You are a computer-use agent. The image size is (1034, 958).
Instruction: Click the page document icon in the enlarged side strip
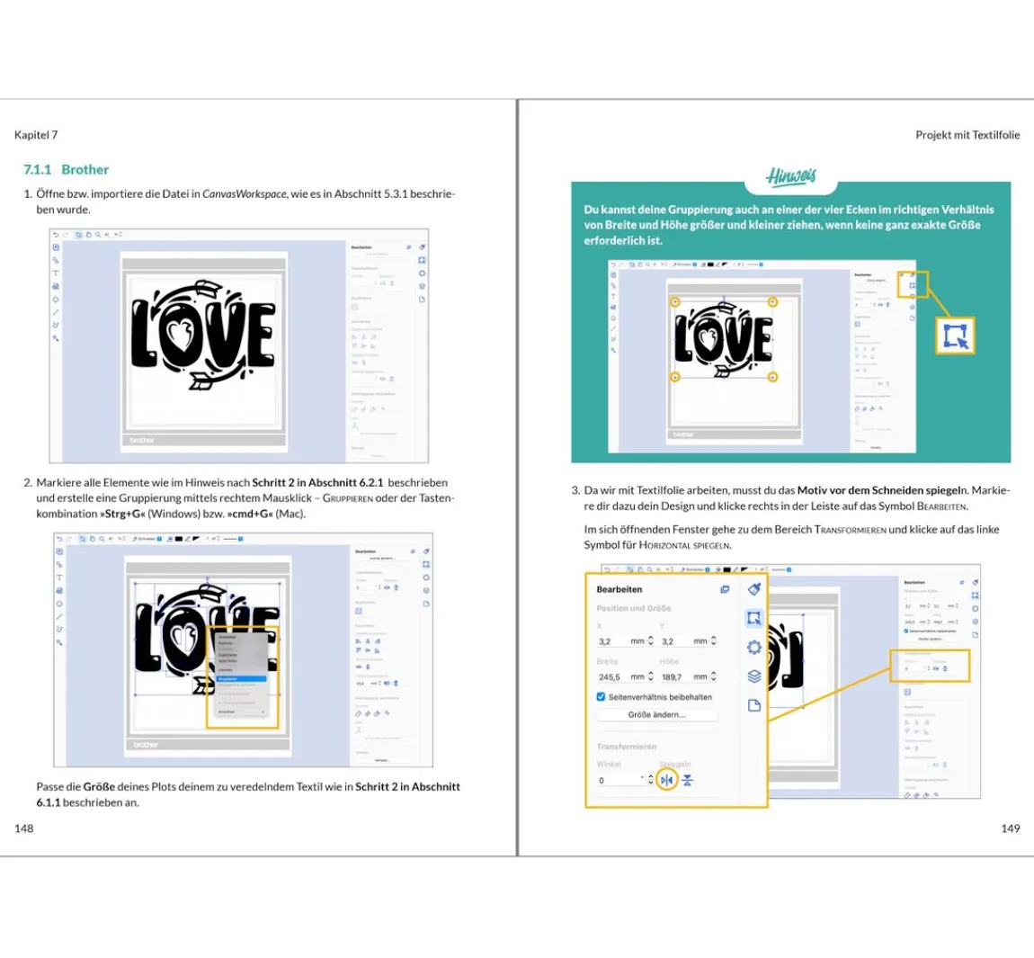point(754,705)
